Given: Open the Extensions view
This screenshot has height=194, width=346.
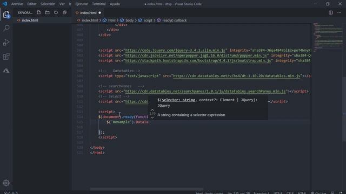Looking at the screenshot, I should point(6,57).
